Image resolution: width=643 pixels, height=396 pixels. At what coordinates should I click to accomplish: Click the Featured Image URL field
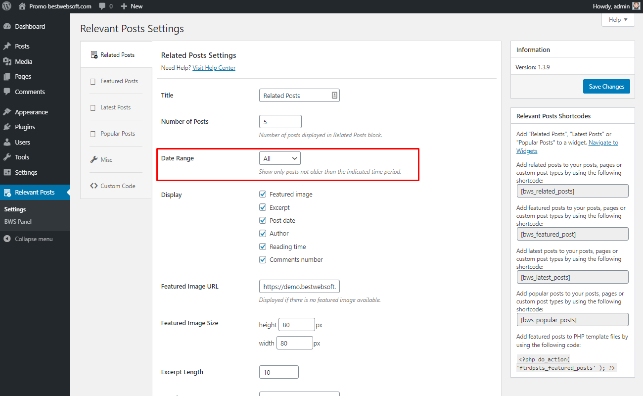299,286
